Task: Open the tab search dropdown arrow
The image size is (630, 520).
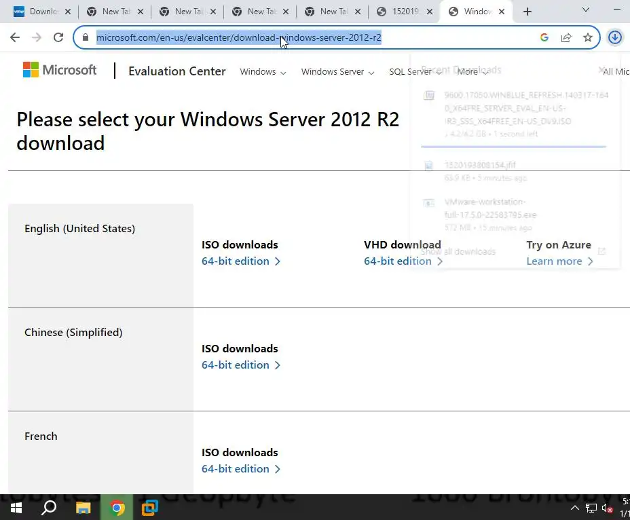Action: tap(586, 10)
